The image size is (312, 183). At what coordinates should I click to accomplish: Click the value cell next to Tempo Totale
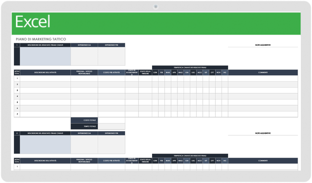pyautogui.click(x=111, y=126)
